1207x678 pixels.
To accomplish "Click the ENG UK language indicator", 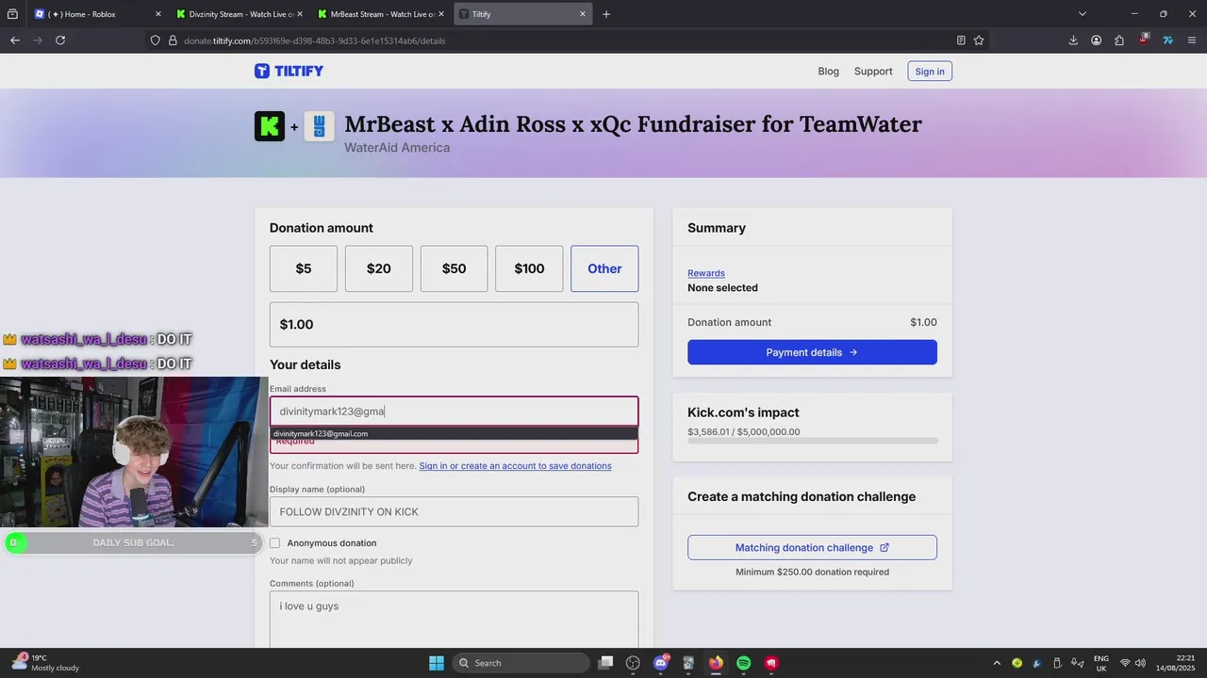I will tap(1101, 663).
